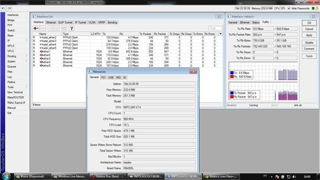This screenshot has width=320, height=180.
Task: Open the Windows Start orb
Action: [6, 176]
